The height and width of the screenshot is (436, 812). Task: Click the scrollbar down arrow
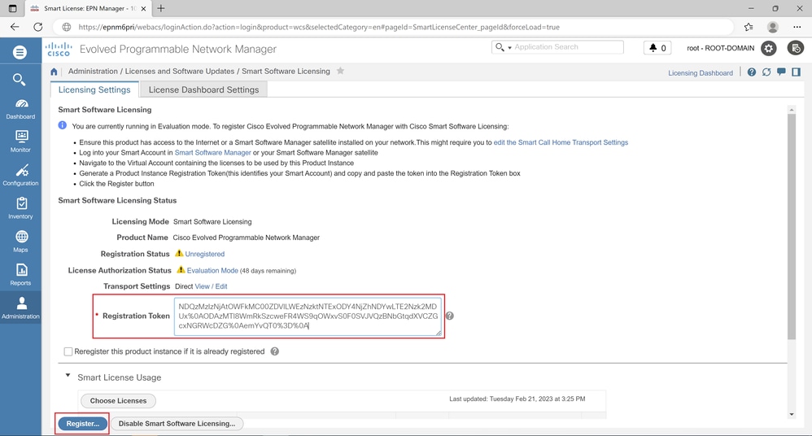click(x=792, y=414)
